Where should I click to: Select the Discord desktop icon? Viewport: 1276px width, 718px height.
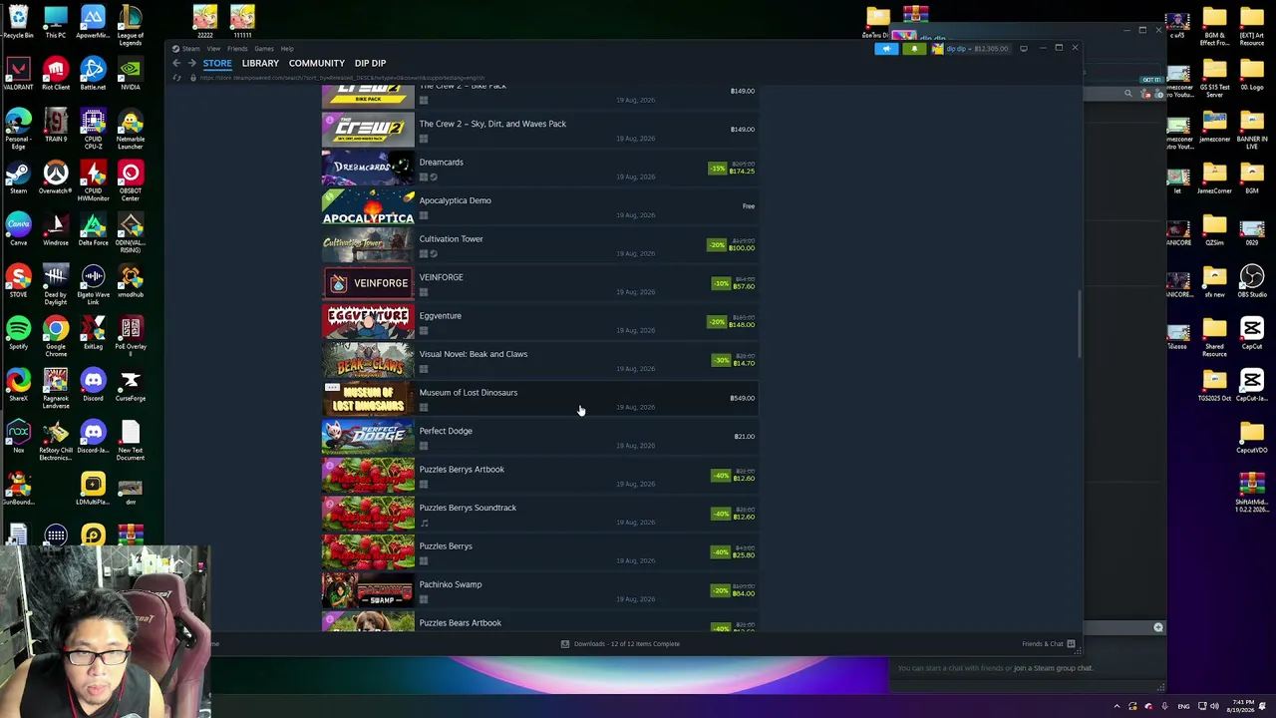[93, 385]
